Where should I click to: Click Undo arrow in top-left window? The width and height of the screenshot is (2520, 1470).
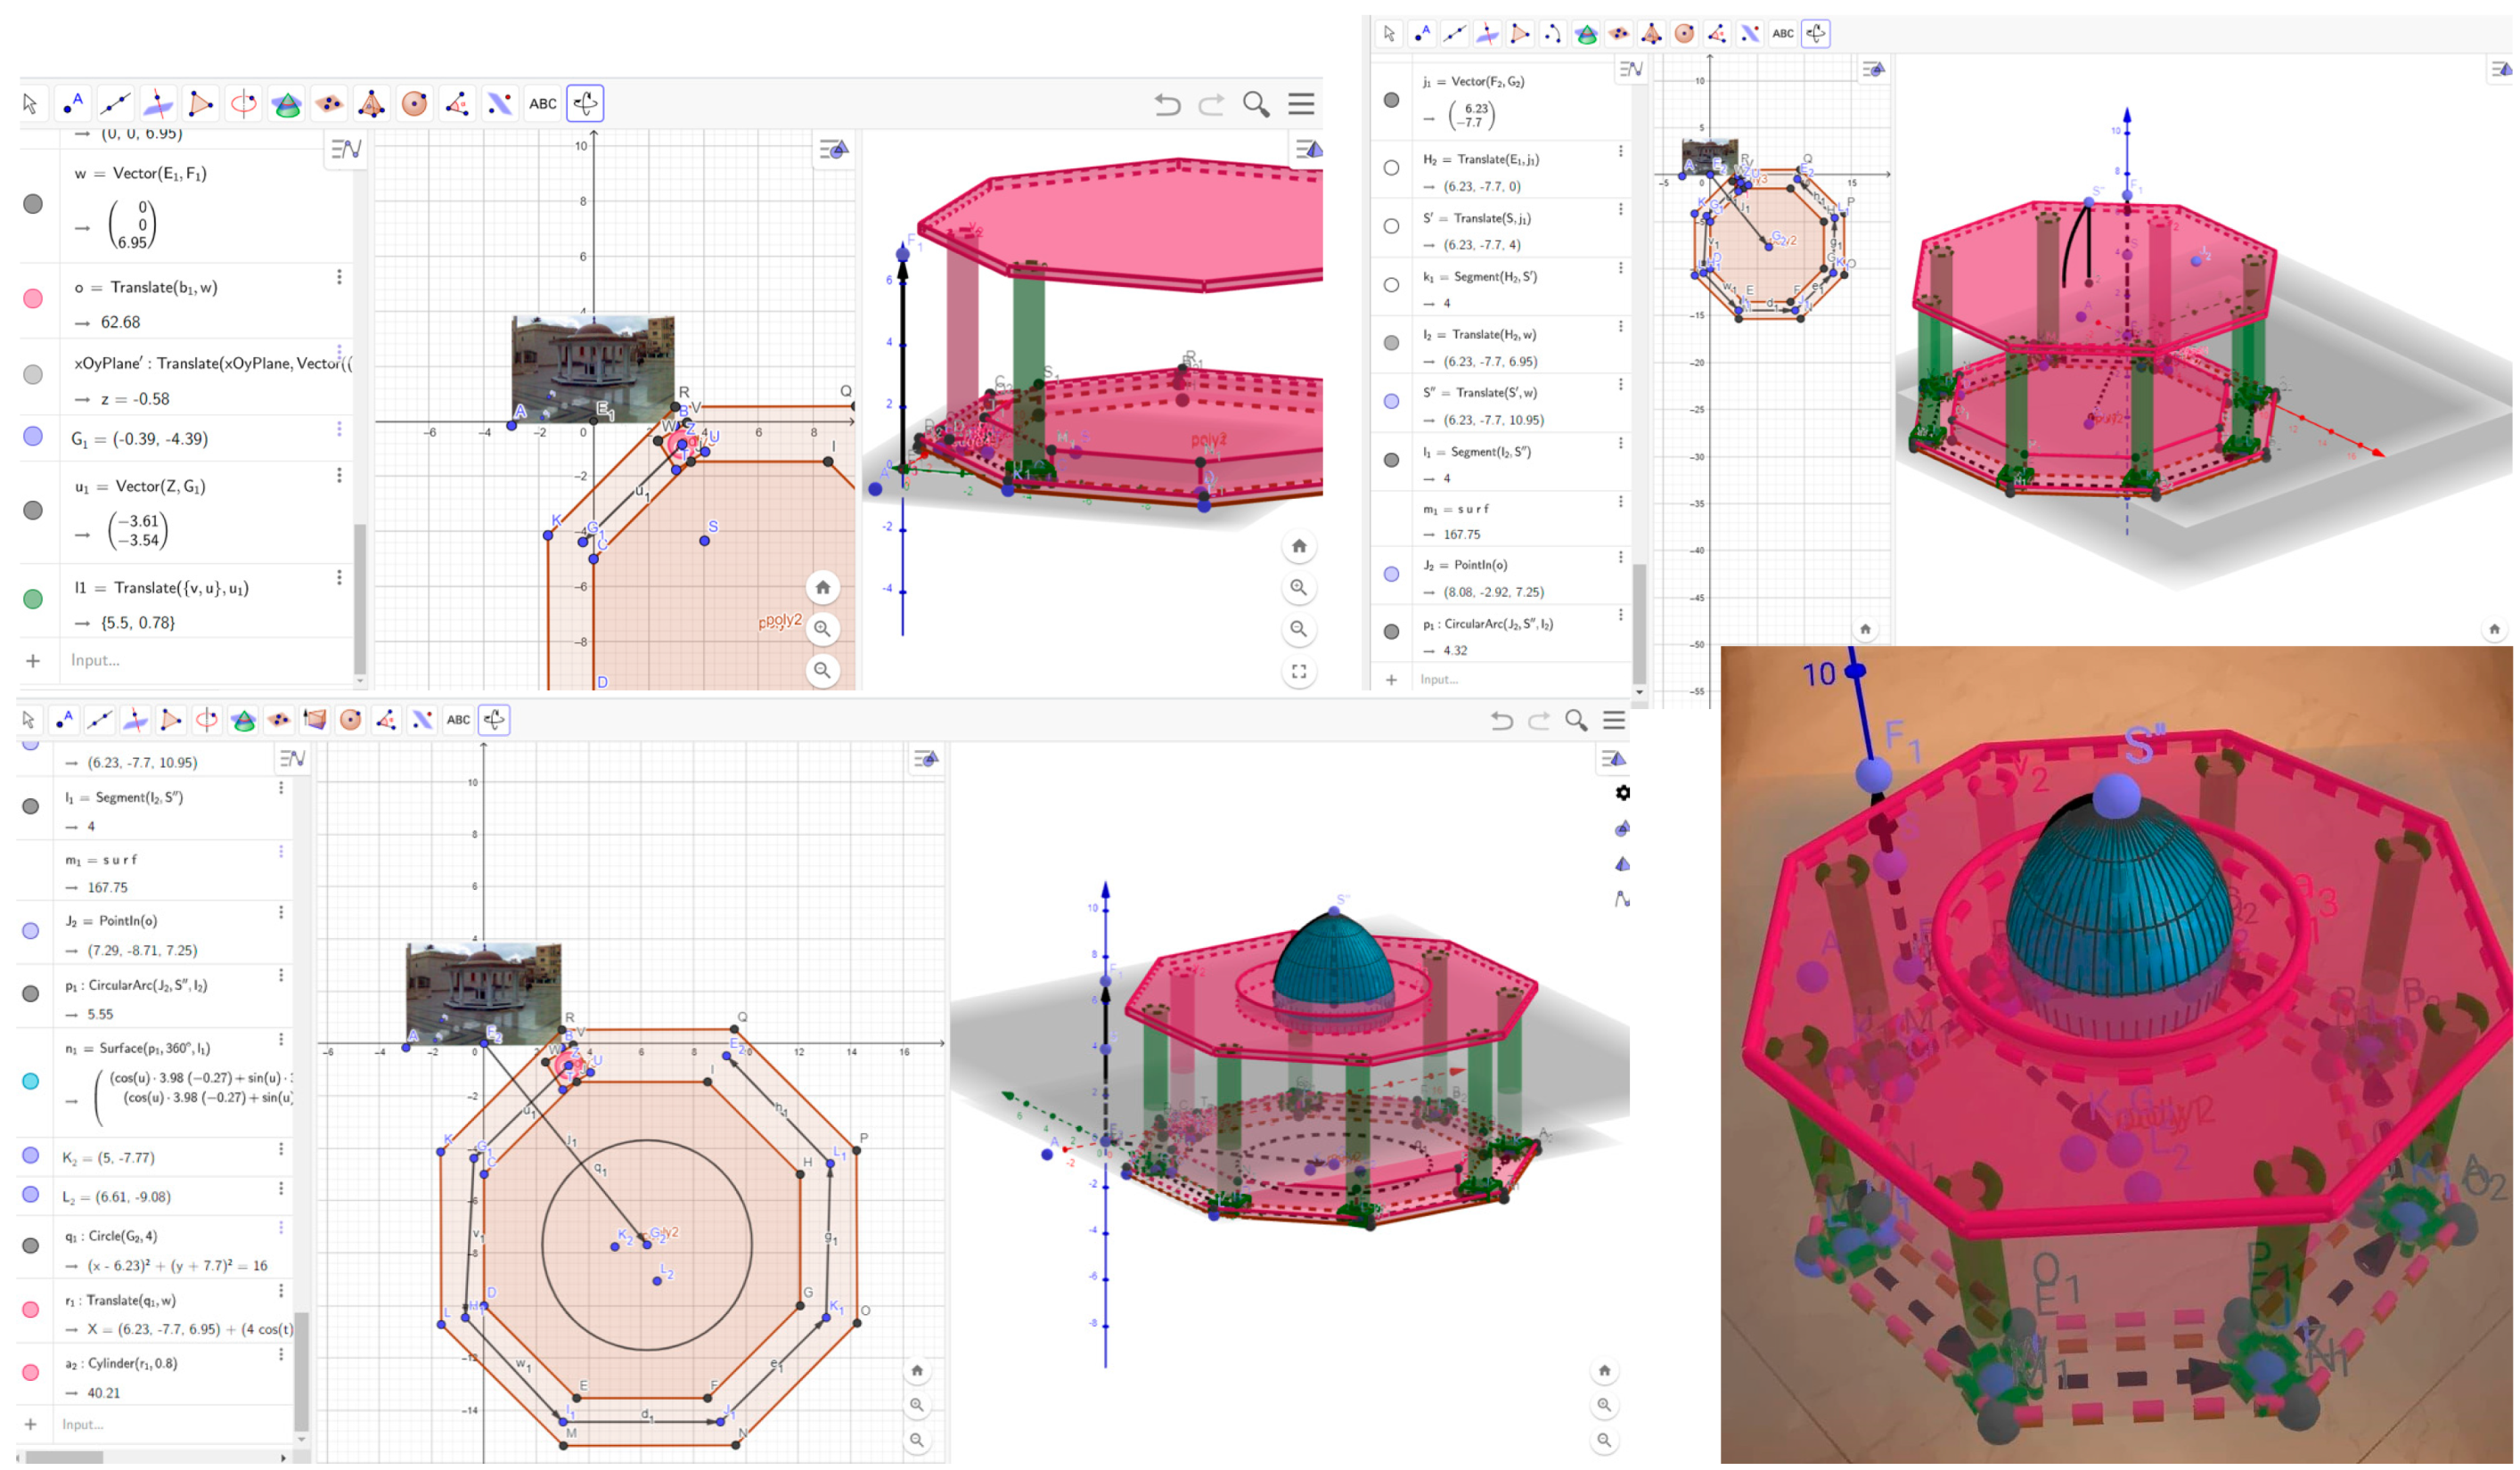click(1167, 104)
